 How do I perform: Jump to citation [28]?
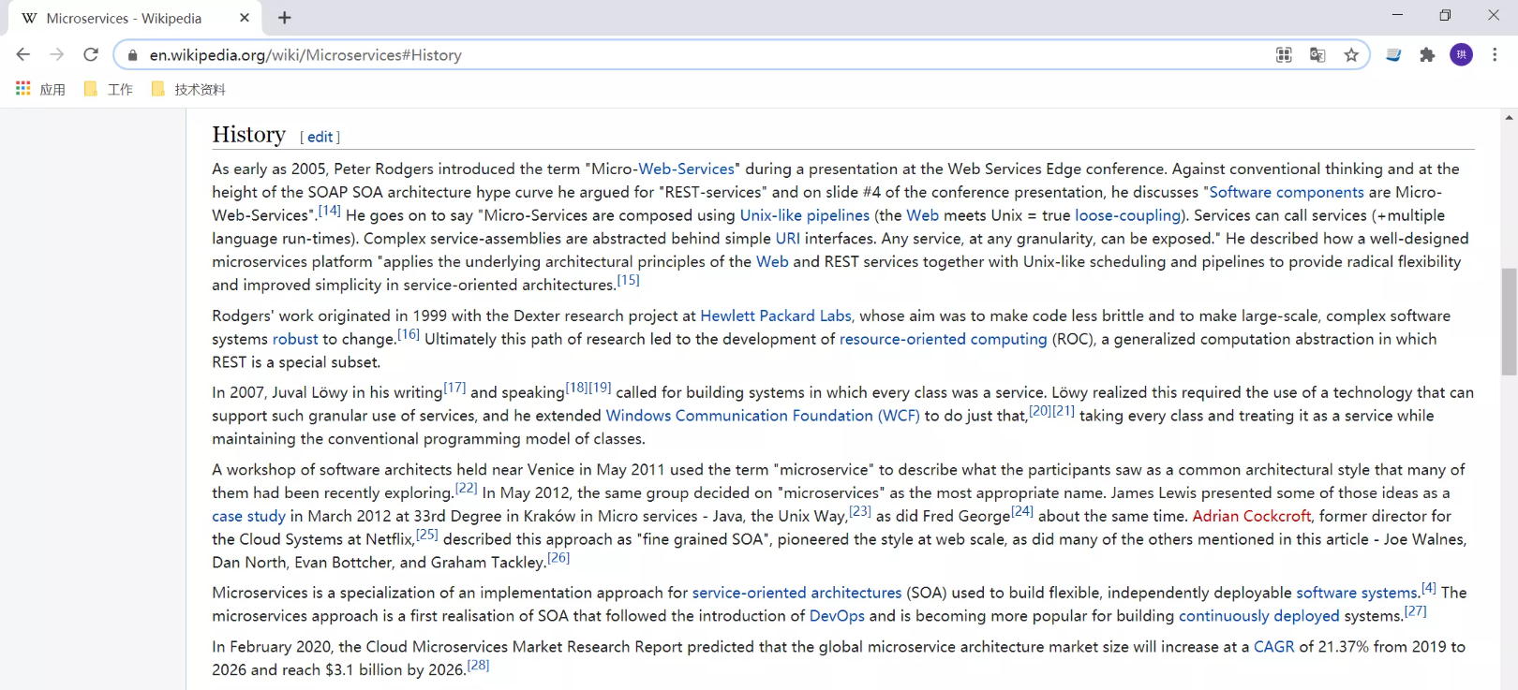pyautogui.click(x=478, y=666)
